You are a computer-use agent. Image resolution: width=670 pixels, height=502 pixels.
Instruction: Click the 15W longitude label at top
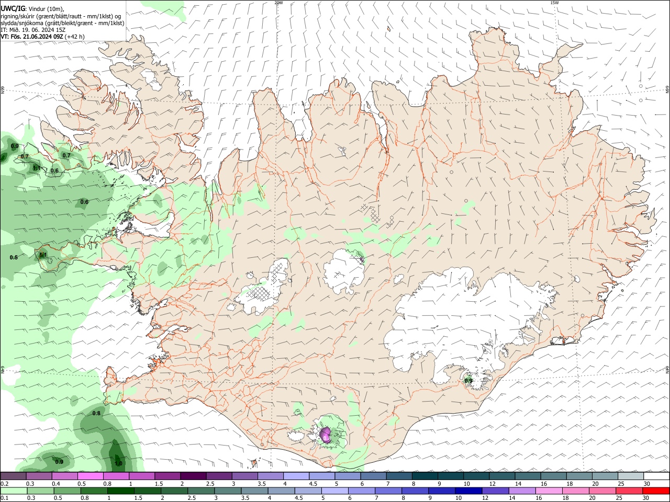tap(554, 3)
